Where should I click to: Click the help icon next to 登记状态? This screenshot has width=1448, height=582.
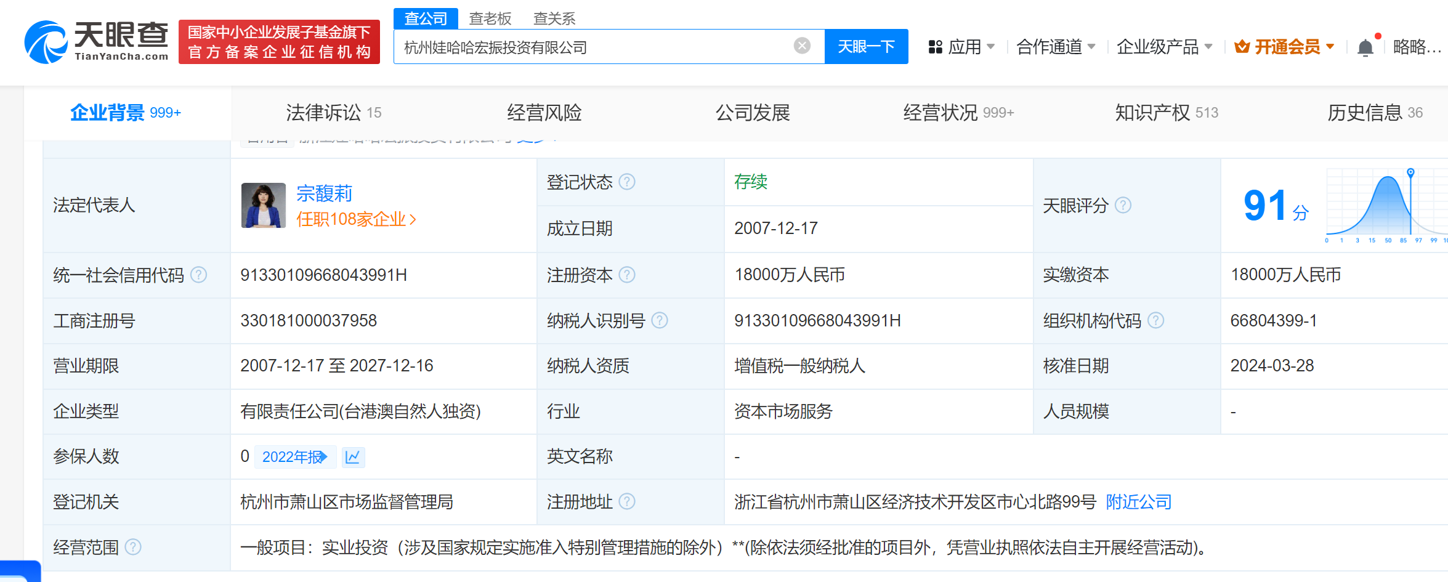coord(627,182)
